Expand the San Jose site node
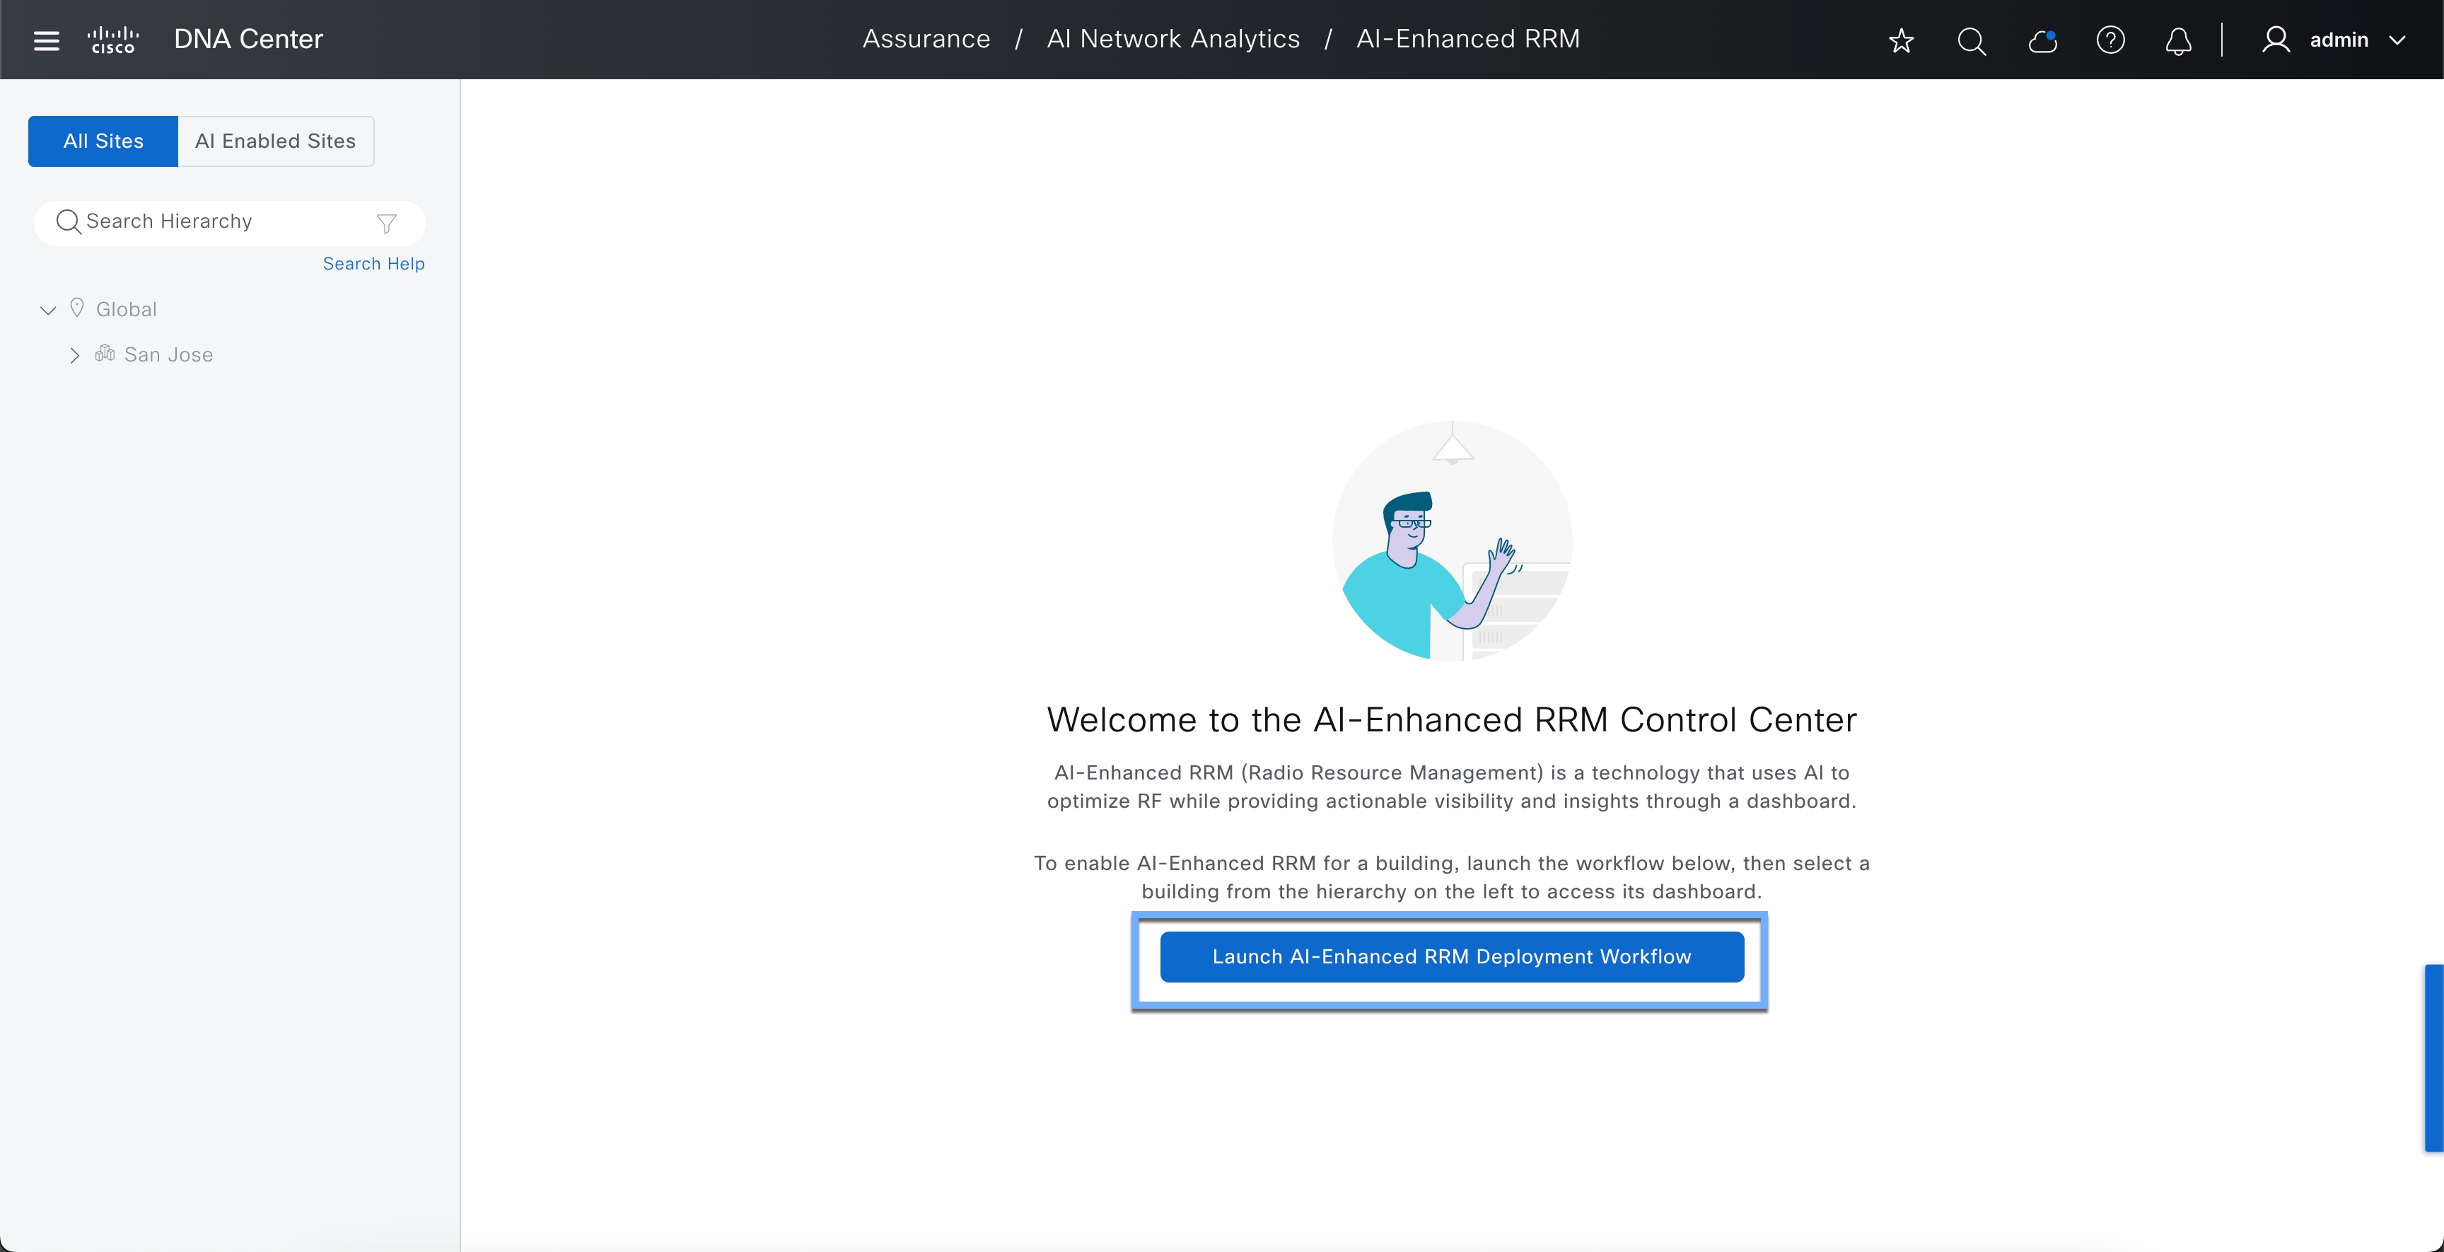The height and width of the screenshot is (1252, 2444). pos(74,355)
